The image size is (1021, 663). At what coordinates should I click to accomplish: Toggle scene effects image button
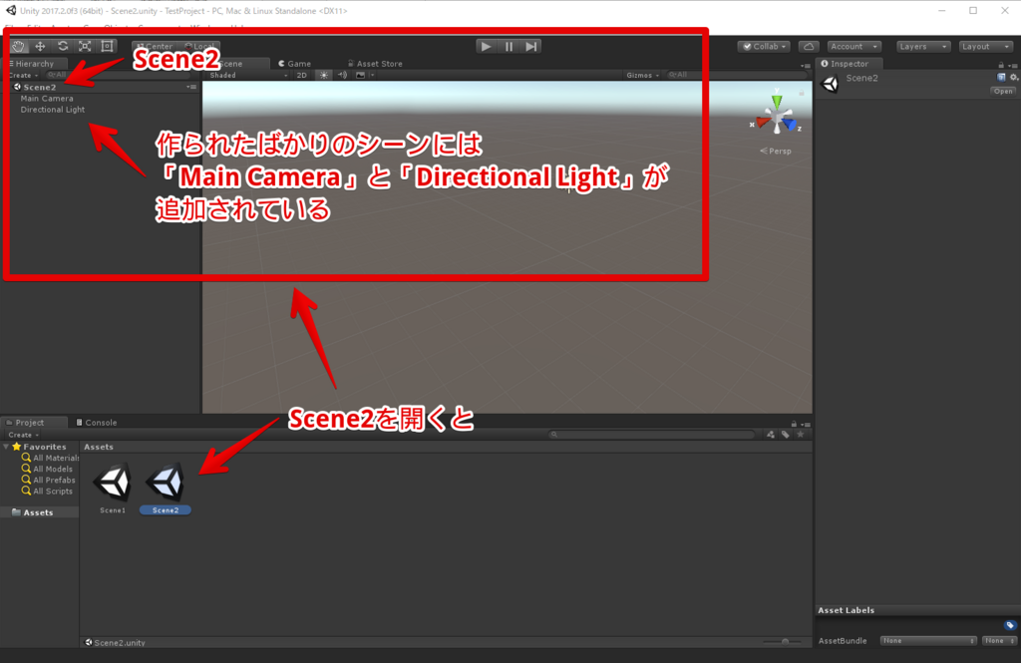pyautogui.click(x=361, y=75)
